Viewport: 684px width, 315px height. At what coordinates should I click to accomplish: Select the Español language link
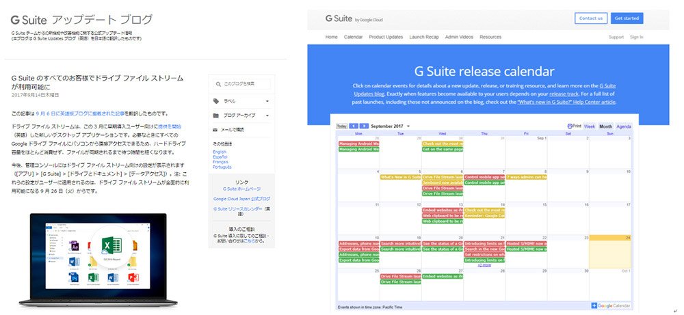tap(220, 157)
